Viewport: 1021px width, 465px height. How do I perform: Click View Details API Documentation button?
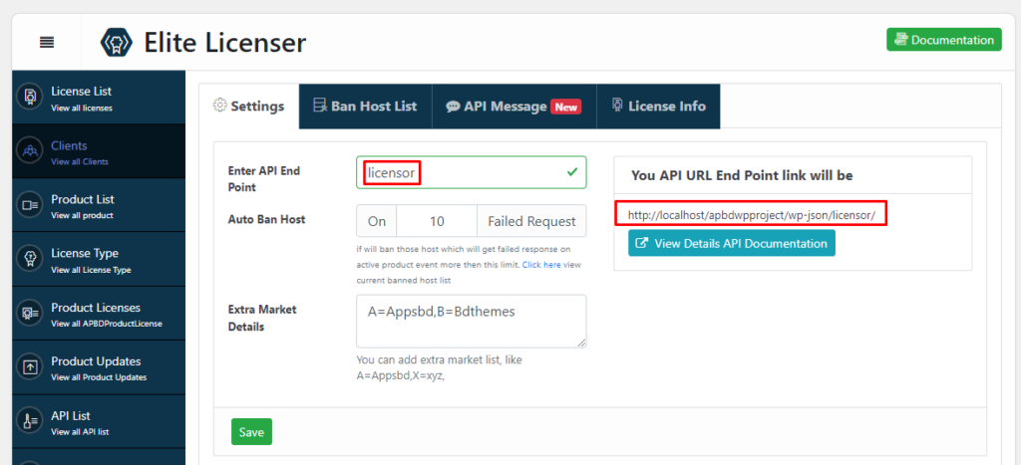[x=732, y=243]
